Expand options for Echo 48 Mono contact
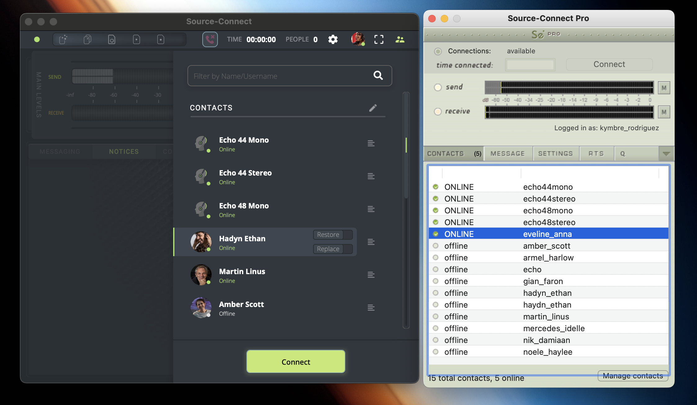 point(371,209)
